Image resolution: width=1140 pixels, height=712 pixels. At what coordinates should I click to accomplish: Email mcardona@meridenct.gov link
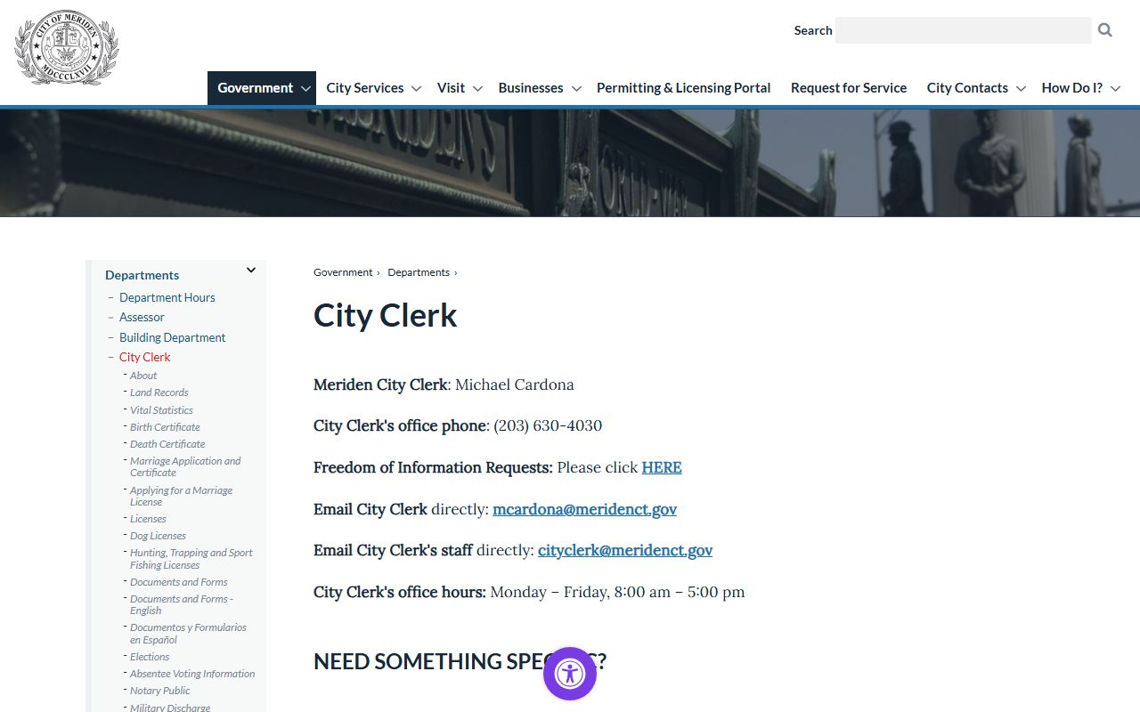584,509
